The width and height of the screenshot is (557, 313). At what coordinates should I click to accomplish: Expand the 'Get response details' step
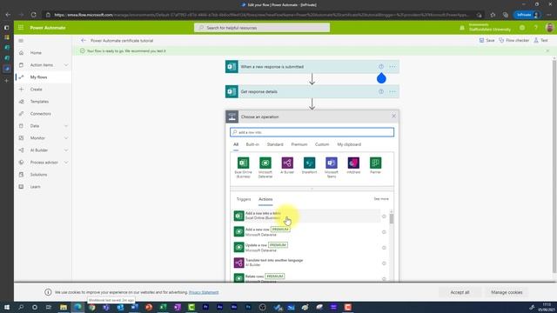(x=312, y=91)
